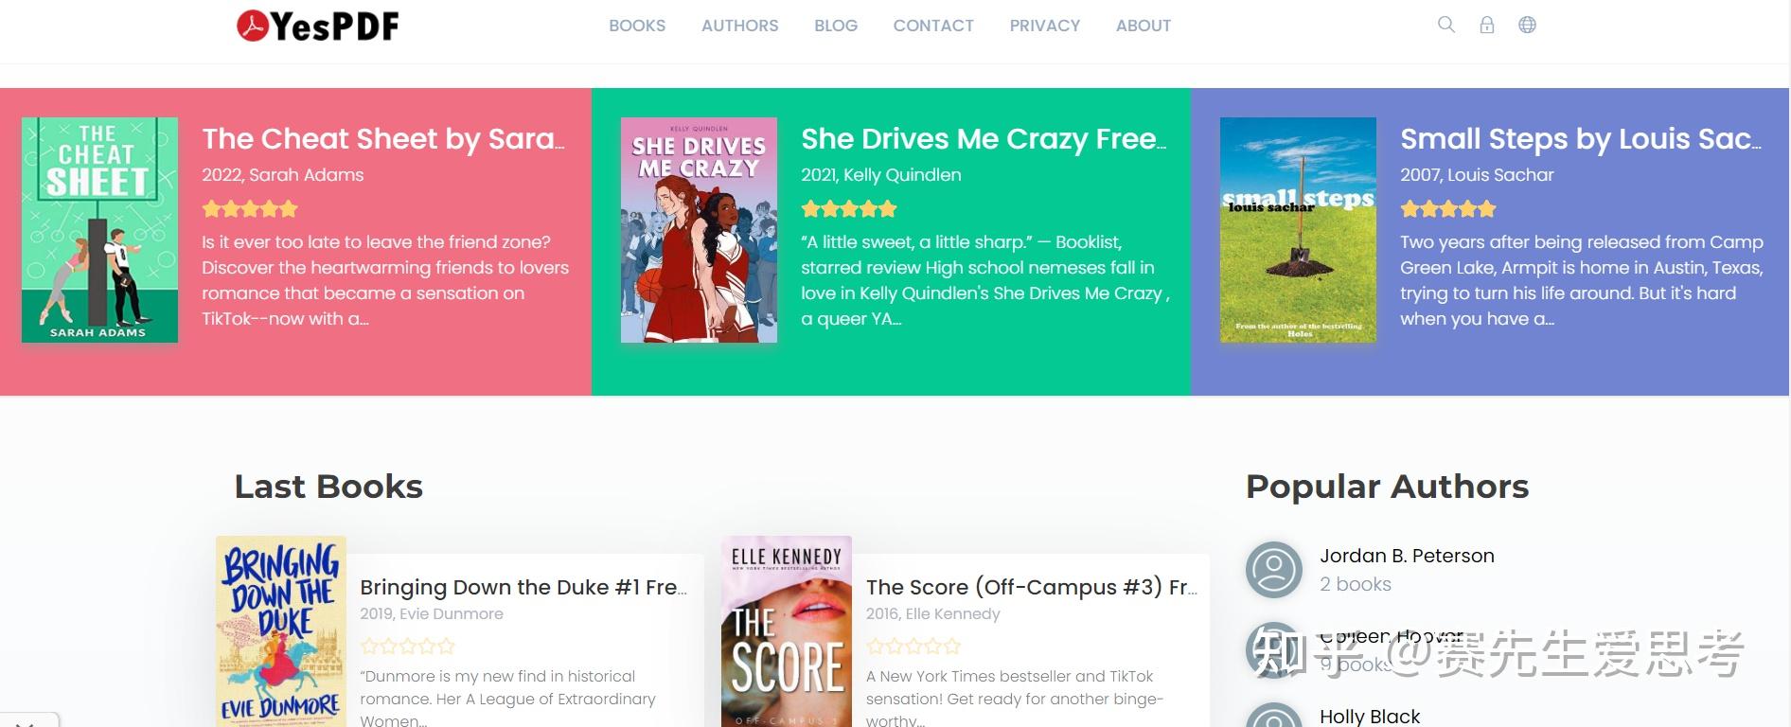Click Bringing Down the Duke description text
Image resolution: width=1791 pixels, height=727 pixels.
[x=508, y=698]
